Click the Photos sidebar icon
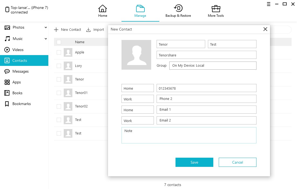Screen dimensions: 297x189 pos(7,28)
